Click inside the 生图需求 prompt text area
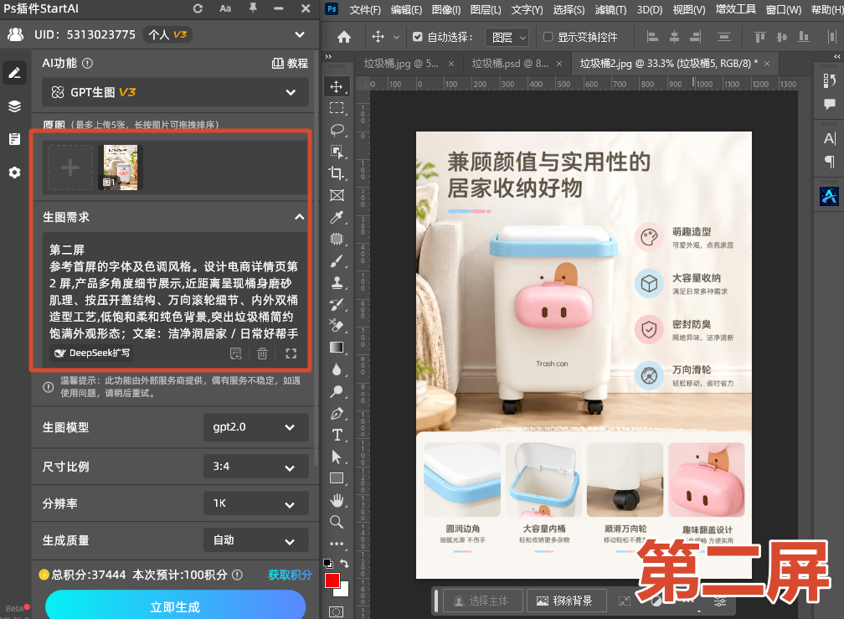Viewport: 844px width, 619px height. coord(176,291)
